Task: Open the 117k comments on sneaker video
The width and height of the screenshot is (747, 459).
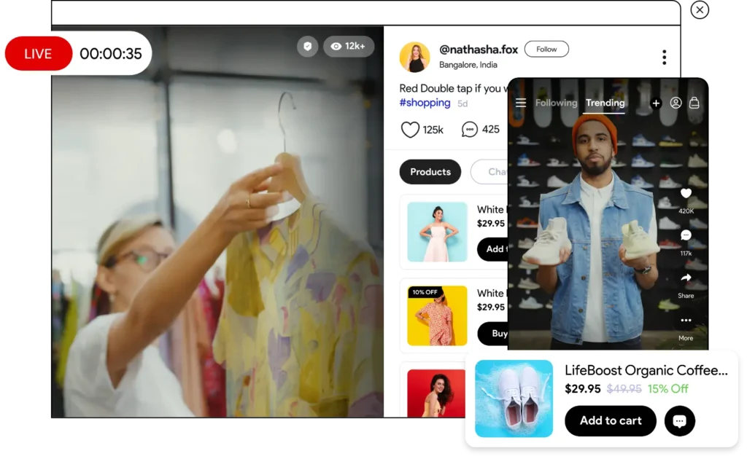Action: click(x=686, y=235)
